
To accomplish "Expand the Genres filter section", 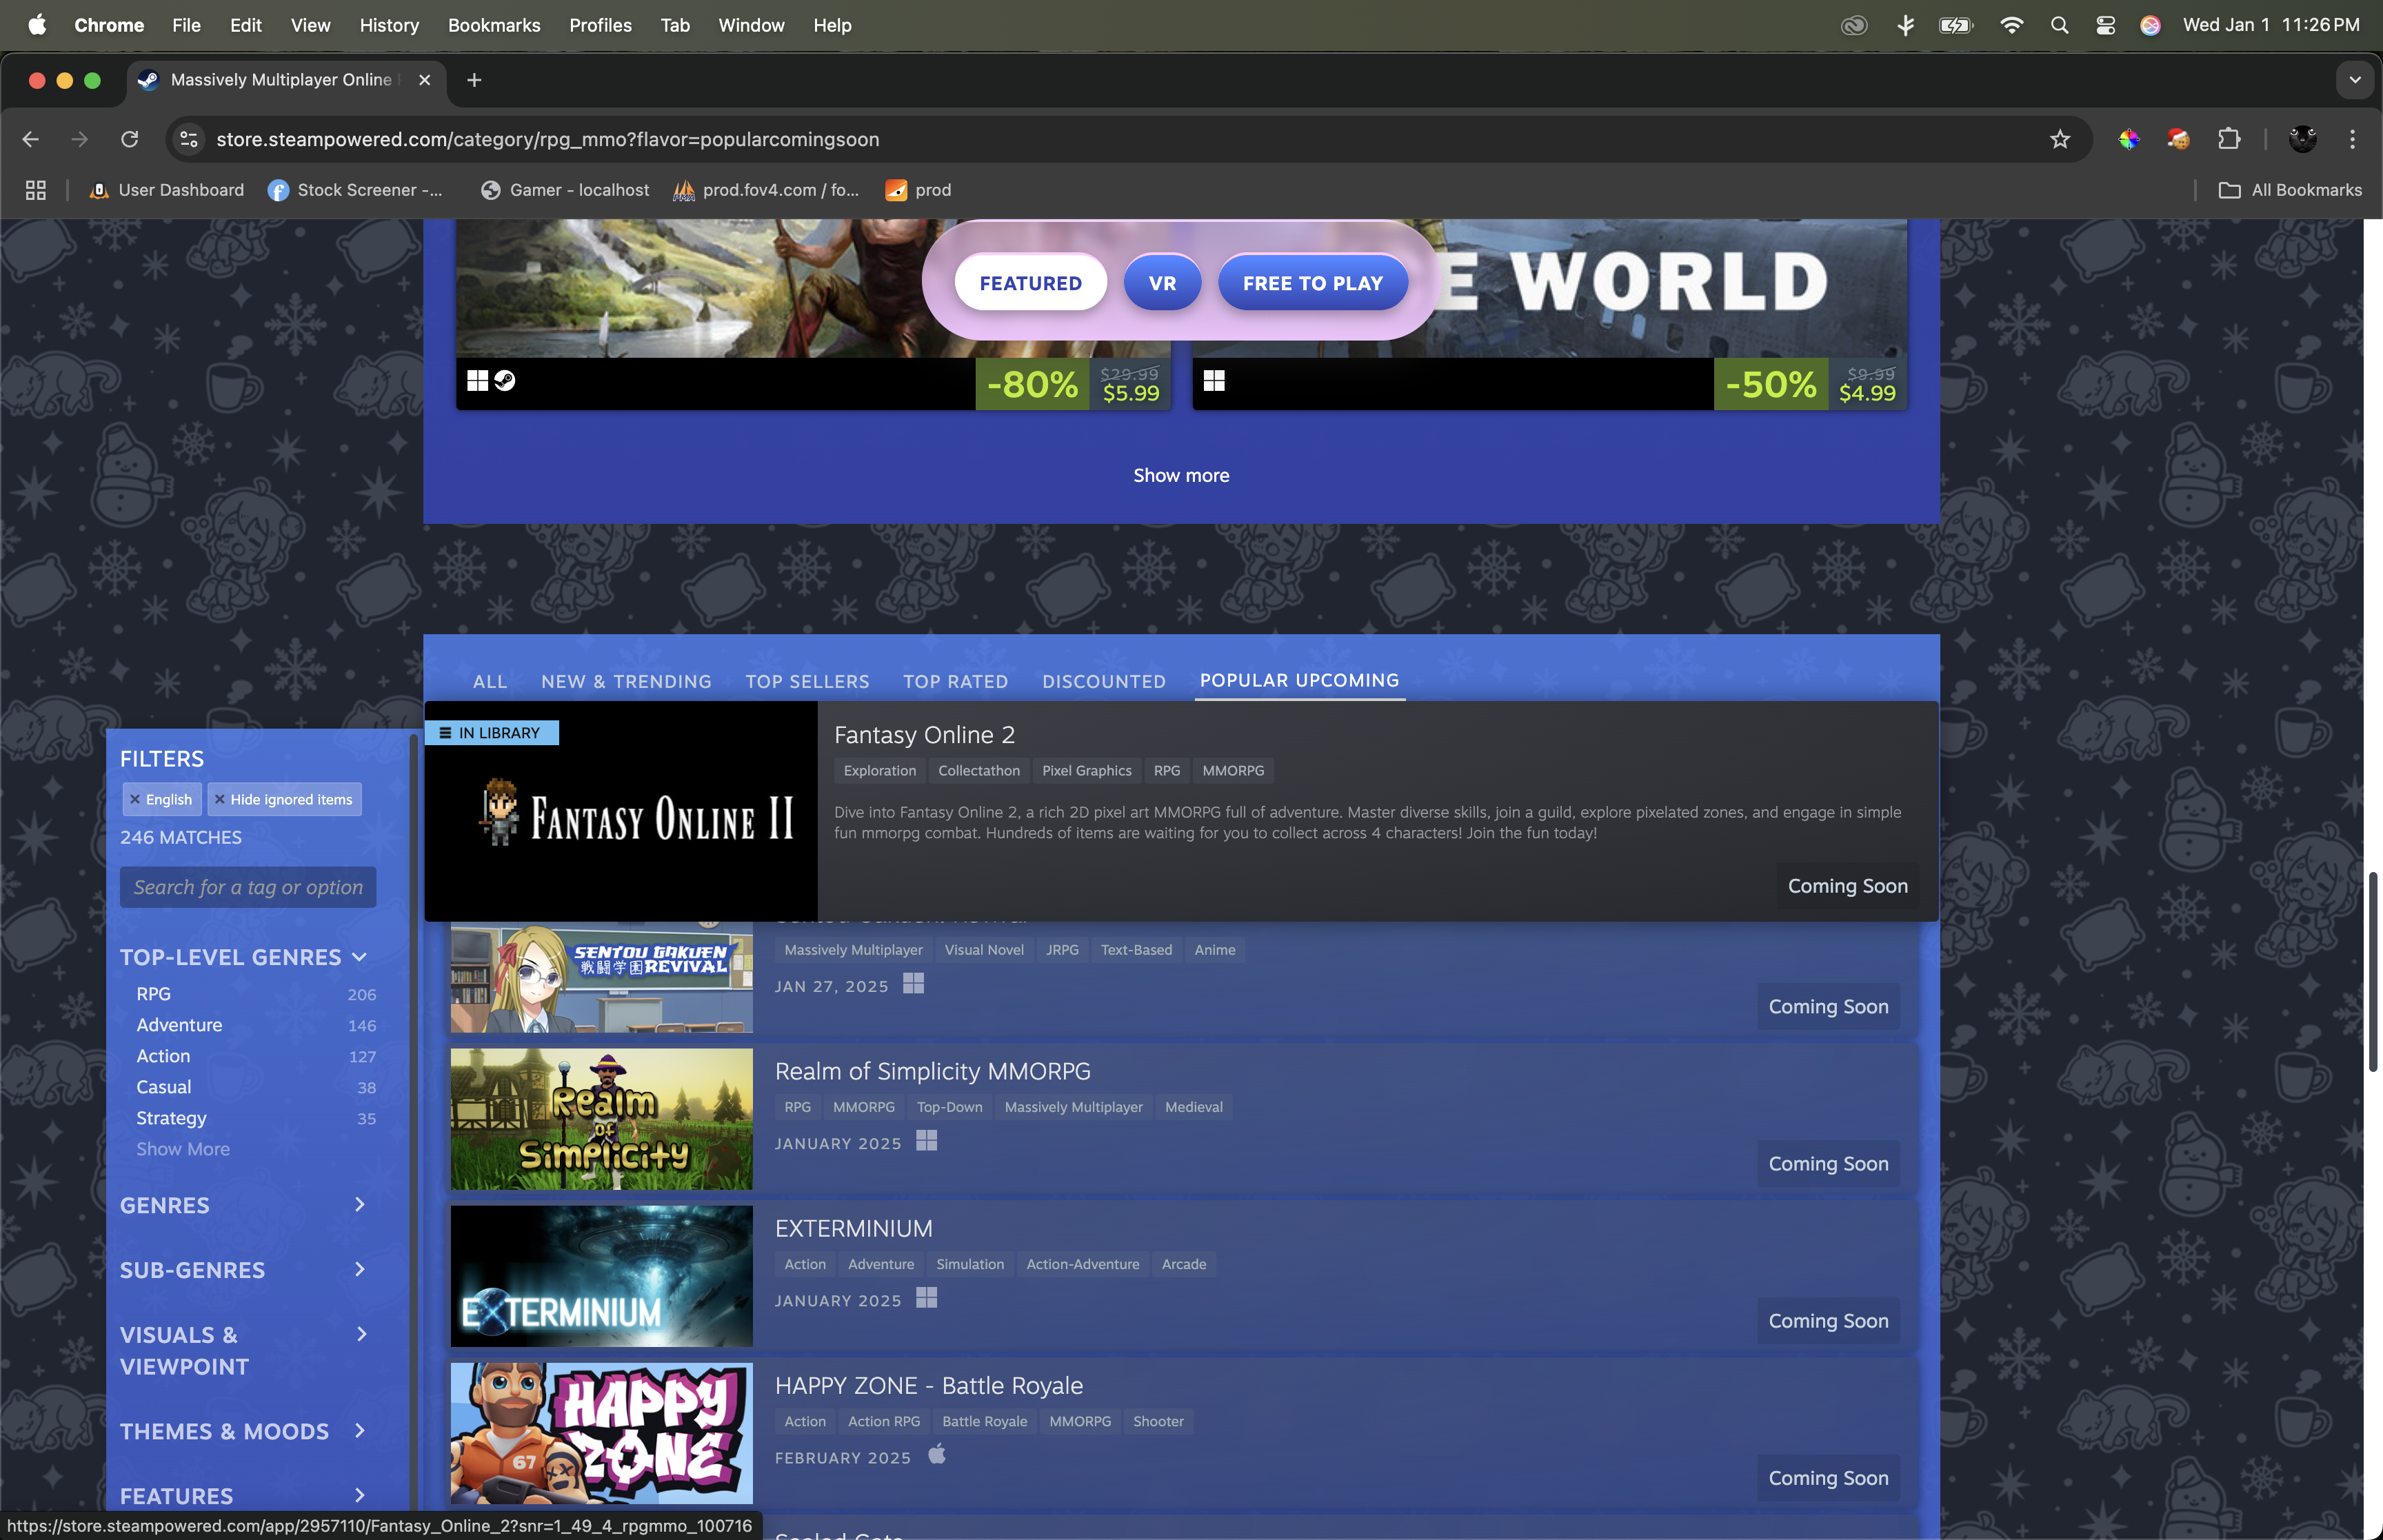I will [244, 1205].
